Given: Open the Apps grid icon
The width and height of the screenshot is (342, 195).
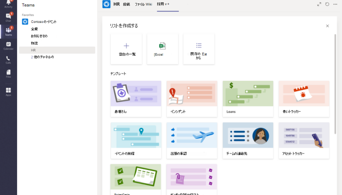Looking at the screenshot, I should [x=8, y=90].
